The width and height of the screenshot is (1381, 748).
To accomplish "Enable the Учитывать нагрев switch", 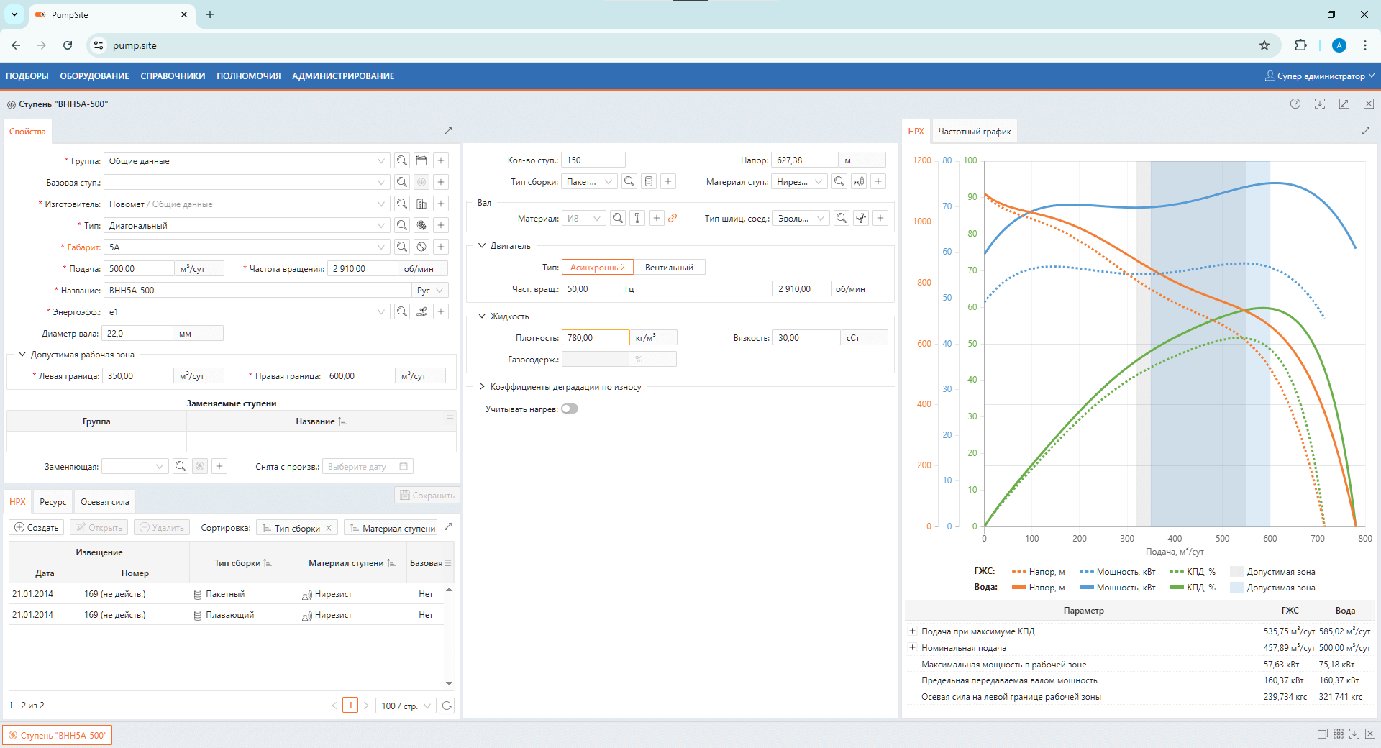I will [570, 409].
